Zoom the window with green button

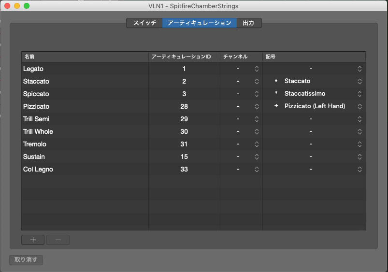tap(27, 6)
